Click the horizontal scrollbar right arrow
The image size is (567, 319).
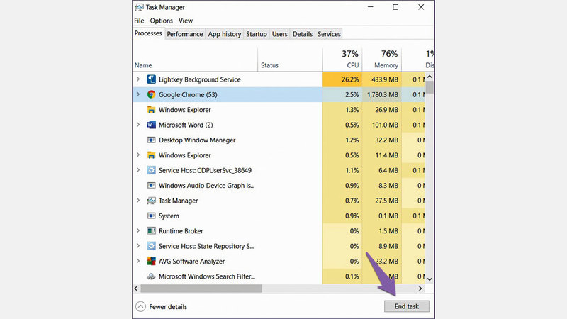(x=420, y=289)
